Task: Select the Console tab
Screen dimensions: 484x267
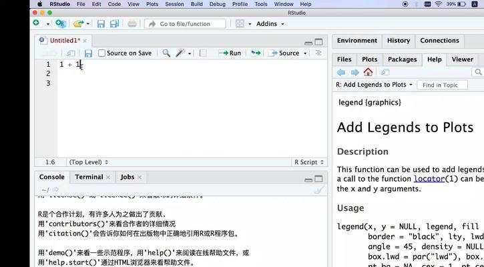Action: click(52, 177)
